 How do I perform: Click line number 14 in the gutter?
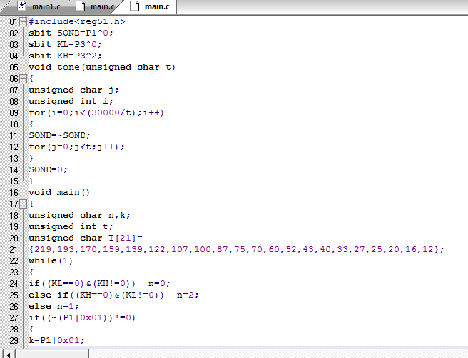pyautogui.click(x=14, y=170)
